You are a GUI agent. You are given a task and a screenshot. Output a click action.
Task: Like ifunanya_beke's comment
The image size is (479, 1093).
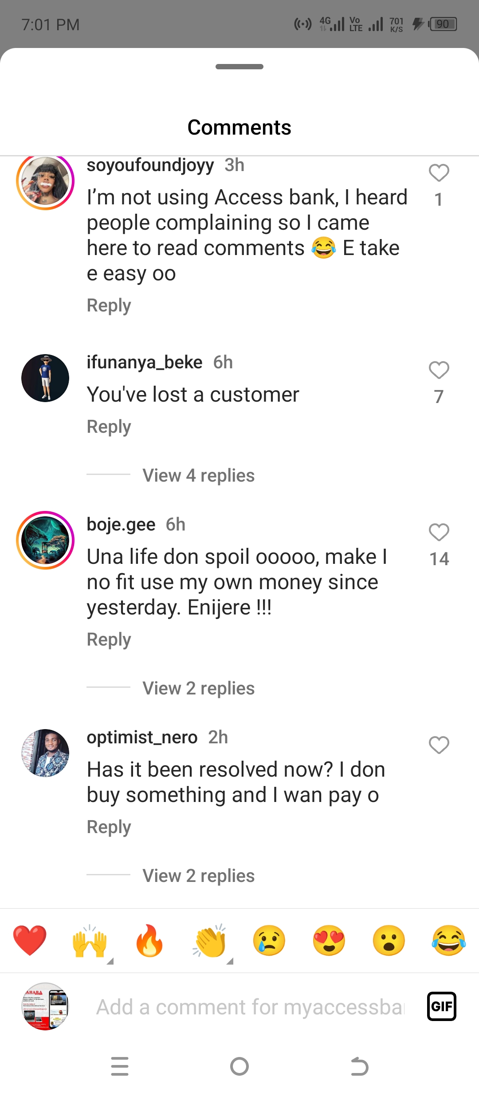439,370
